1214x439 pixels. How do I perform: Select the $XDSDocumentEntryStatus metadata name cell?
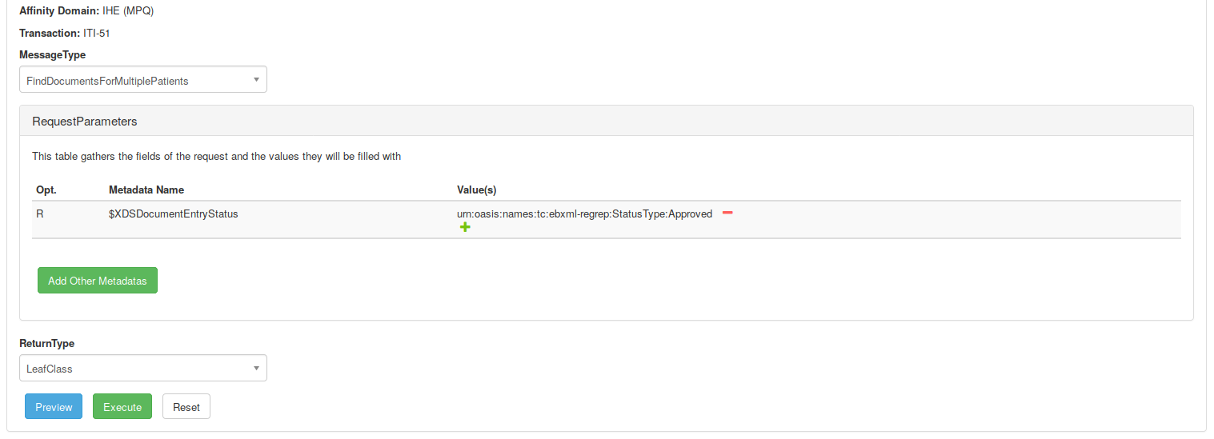[174, 214]
